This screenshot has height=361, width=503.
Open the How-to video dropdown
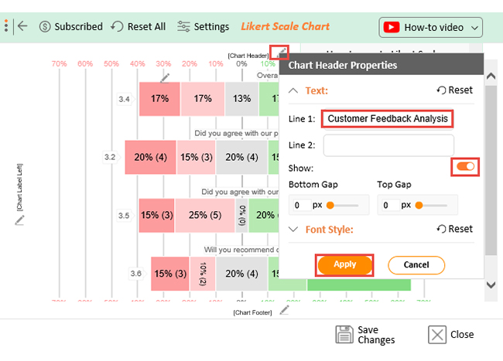coord(430,28)
